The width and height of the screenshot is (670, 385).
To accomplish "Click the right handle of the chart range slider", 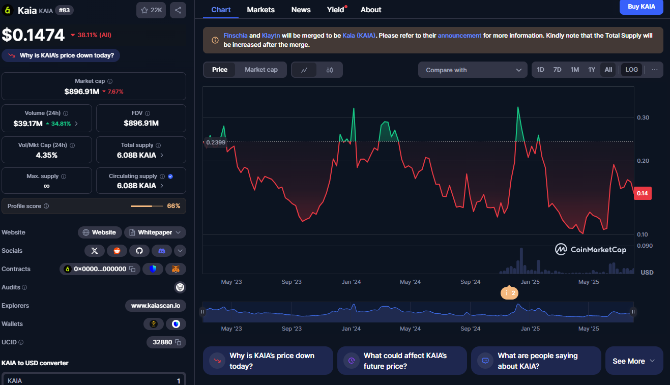I will 633,312.
